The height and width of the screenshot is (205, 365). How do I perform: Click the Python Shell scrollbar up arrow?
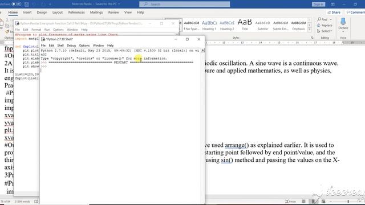coord(203,51)
